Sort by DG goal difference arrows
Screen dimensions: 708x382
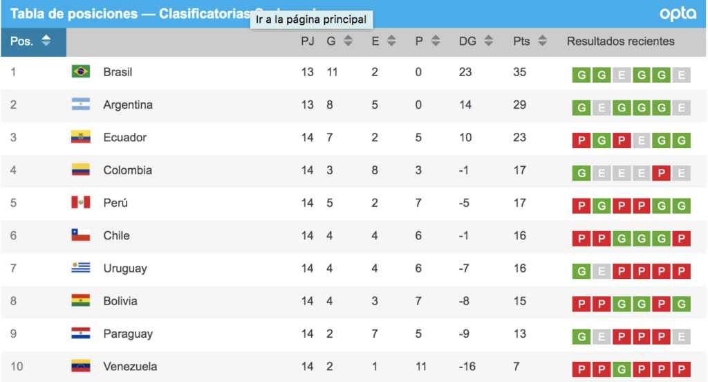488,41
